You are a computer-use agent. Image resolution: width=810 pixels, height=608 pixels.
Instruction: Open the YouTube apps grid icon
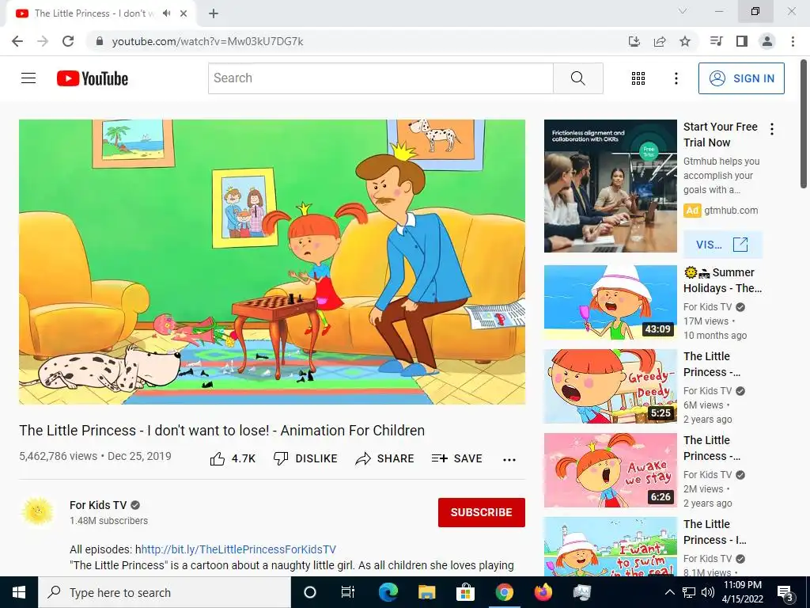638,78
